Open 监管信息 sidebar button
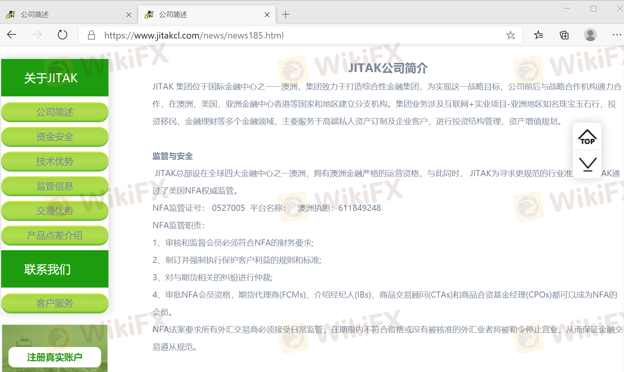Image resolution: width=624 pixels, height=372 pixels. click(x=55, y=186)
